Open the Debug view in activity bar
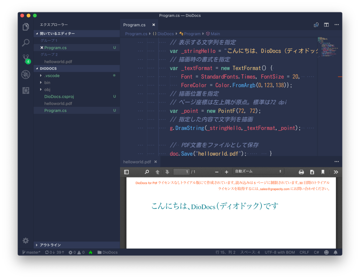The width and height of the screenshot is (360, 279). click(x=26, y=75)
